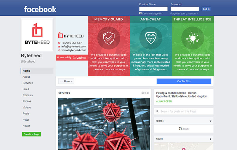Open Services in the sidebar
The image size is (237, 150).
[x=28, y=83]
